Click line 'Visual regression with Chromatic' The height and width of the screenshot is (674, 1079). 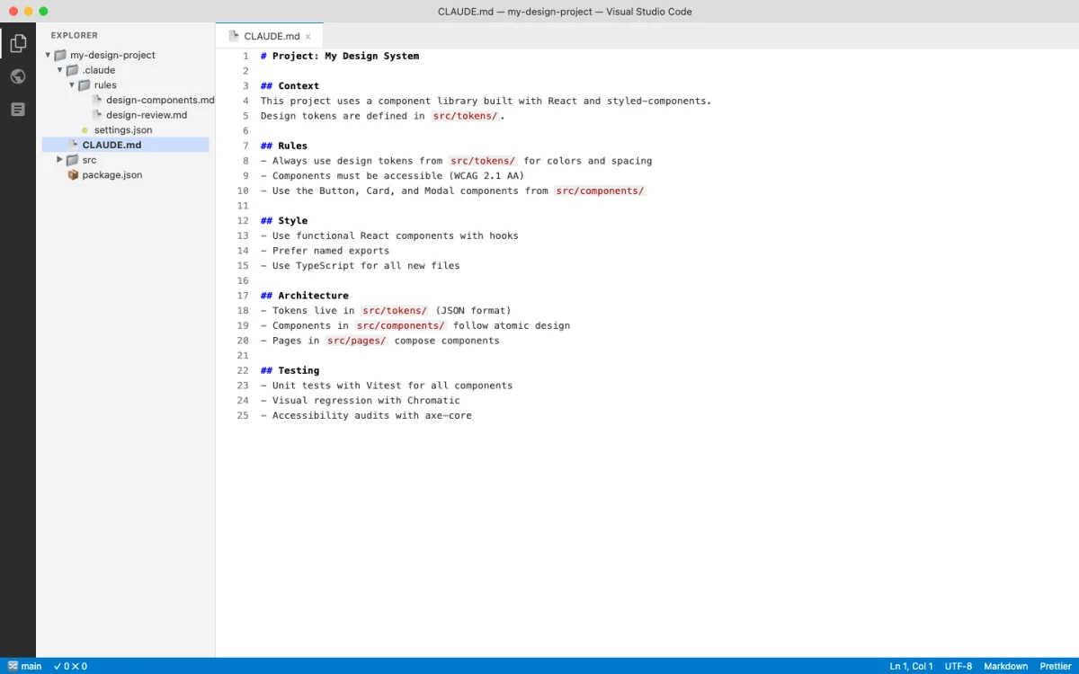pyautogui.click(x=360, y=400)
